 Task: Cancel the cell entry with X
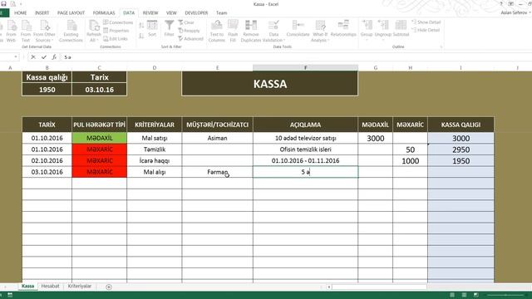coord(33,57)
